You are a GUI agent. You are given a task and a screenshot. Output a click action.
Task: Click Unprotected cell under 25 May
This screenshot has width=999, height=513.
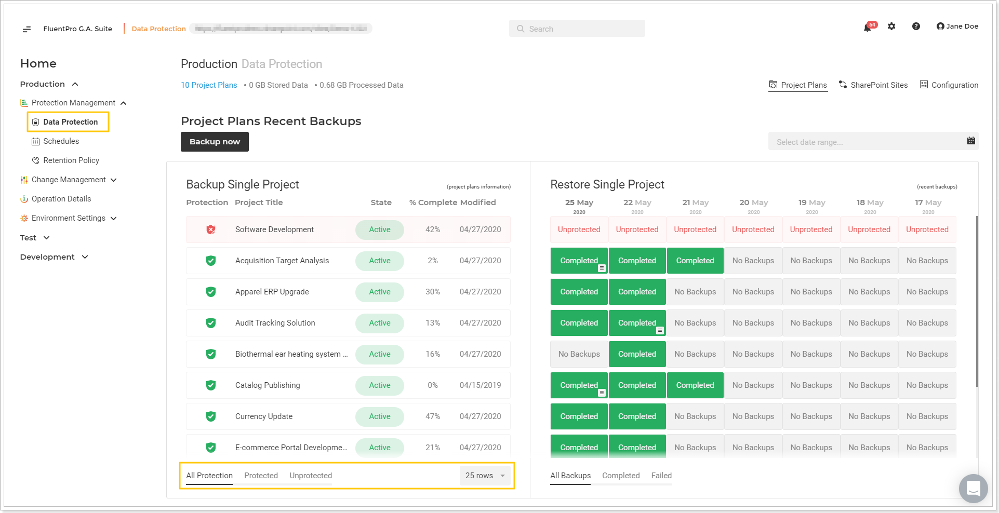coord(579,230)
